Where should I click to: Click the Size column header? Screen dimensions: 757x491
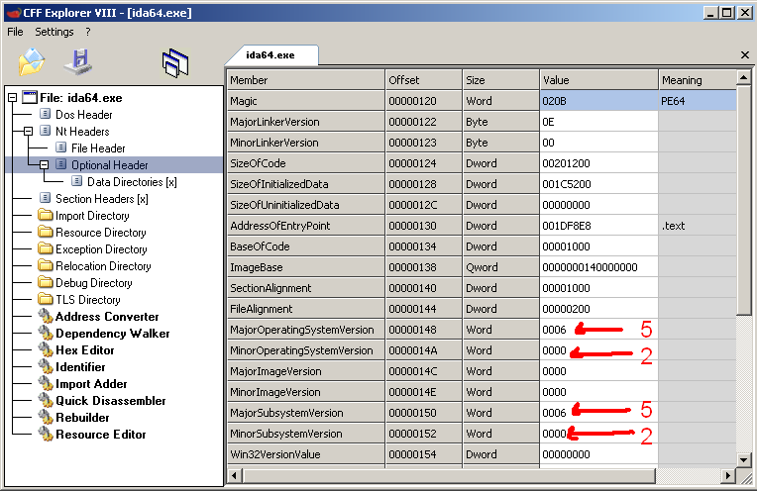pyautogui.click(x=501, y=80)
